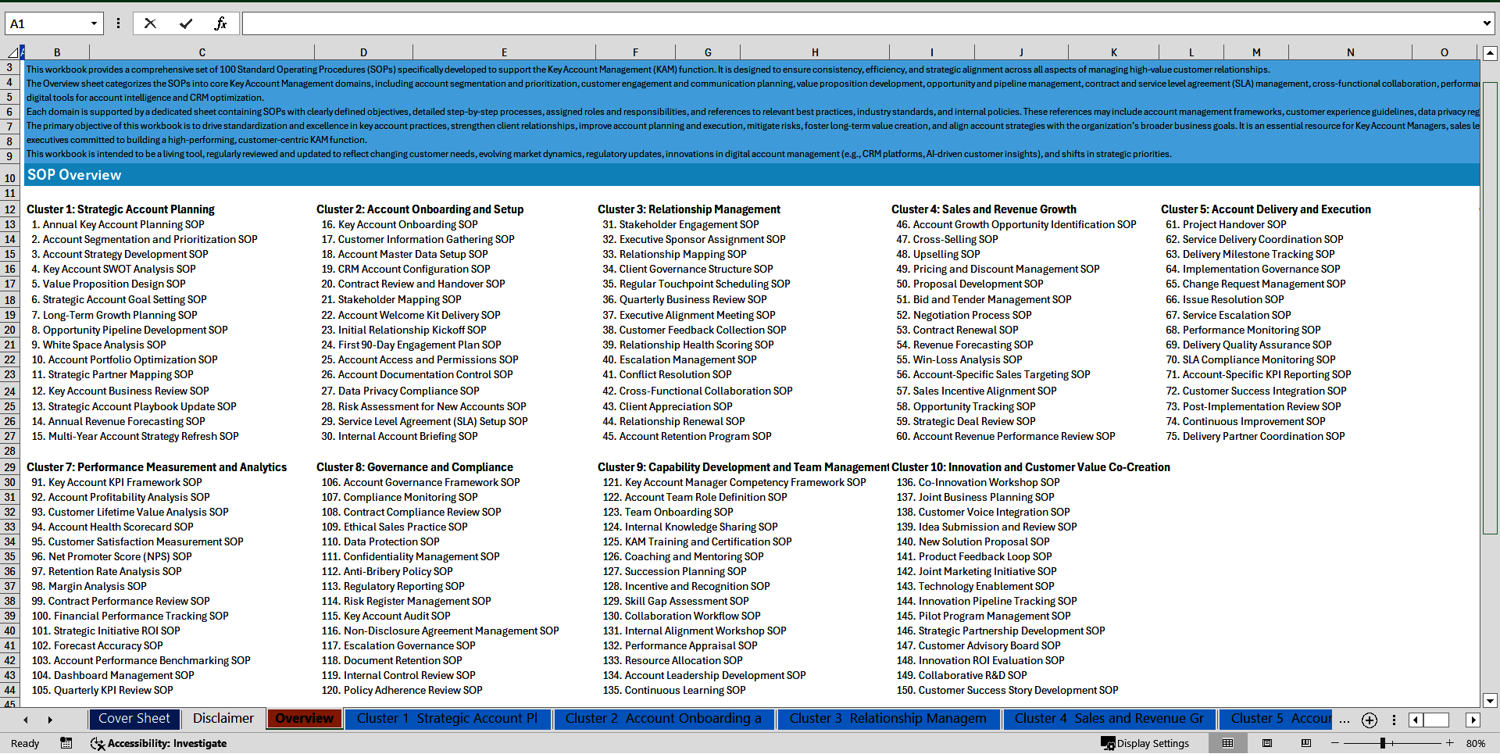
Task: Open the Cover Sheet tab
Action: click(x=134, y=719)
